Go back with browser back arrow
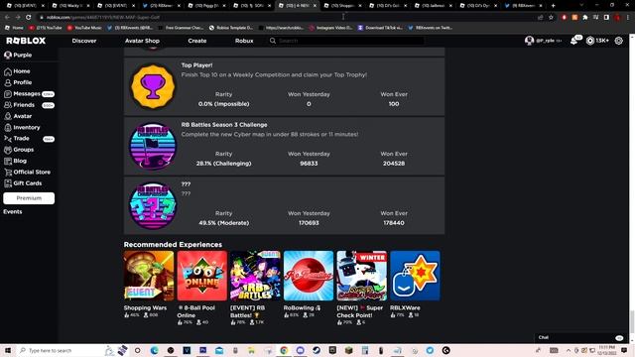Image resolution: width=635 pixels, height=357 pixels. [7, 18]
